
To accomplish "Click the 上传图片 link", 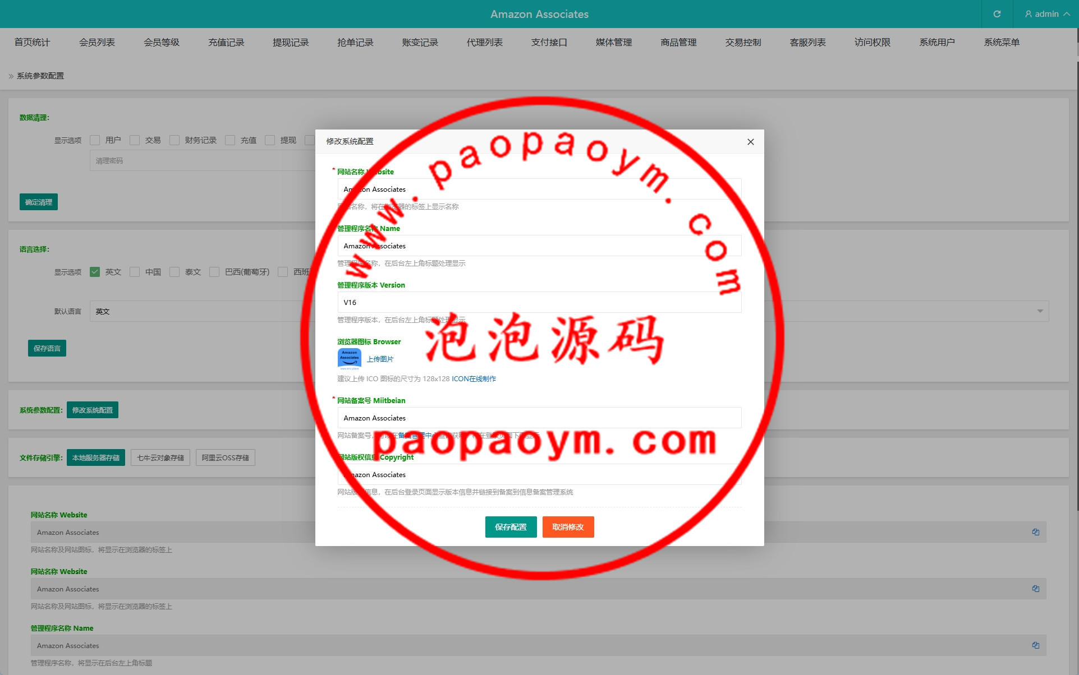I will click(380, 359).
